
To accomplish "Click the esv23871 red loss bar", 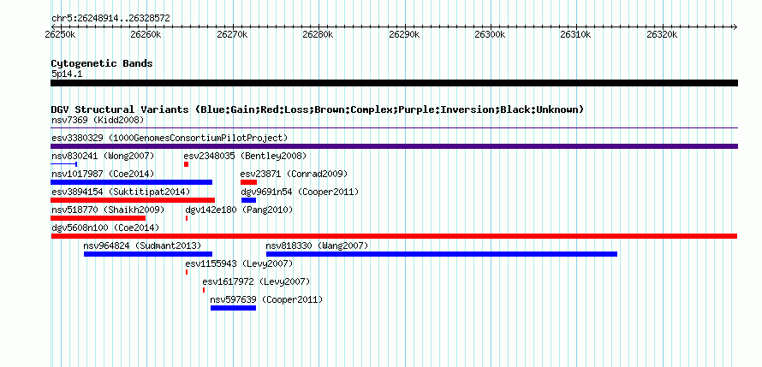I will (248, 182).
